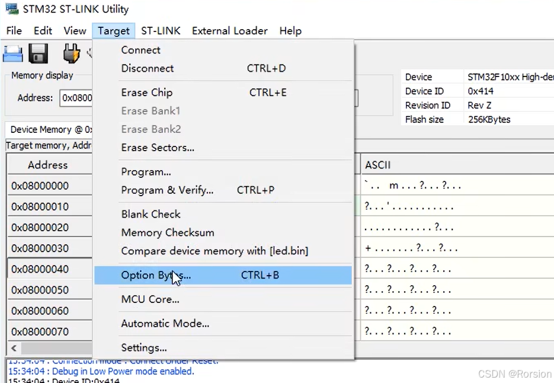Click the ASCII column header
The image size is (554, 383).
457,165
